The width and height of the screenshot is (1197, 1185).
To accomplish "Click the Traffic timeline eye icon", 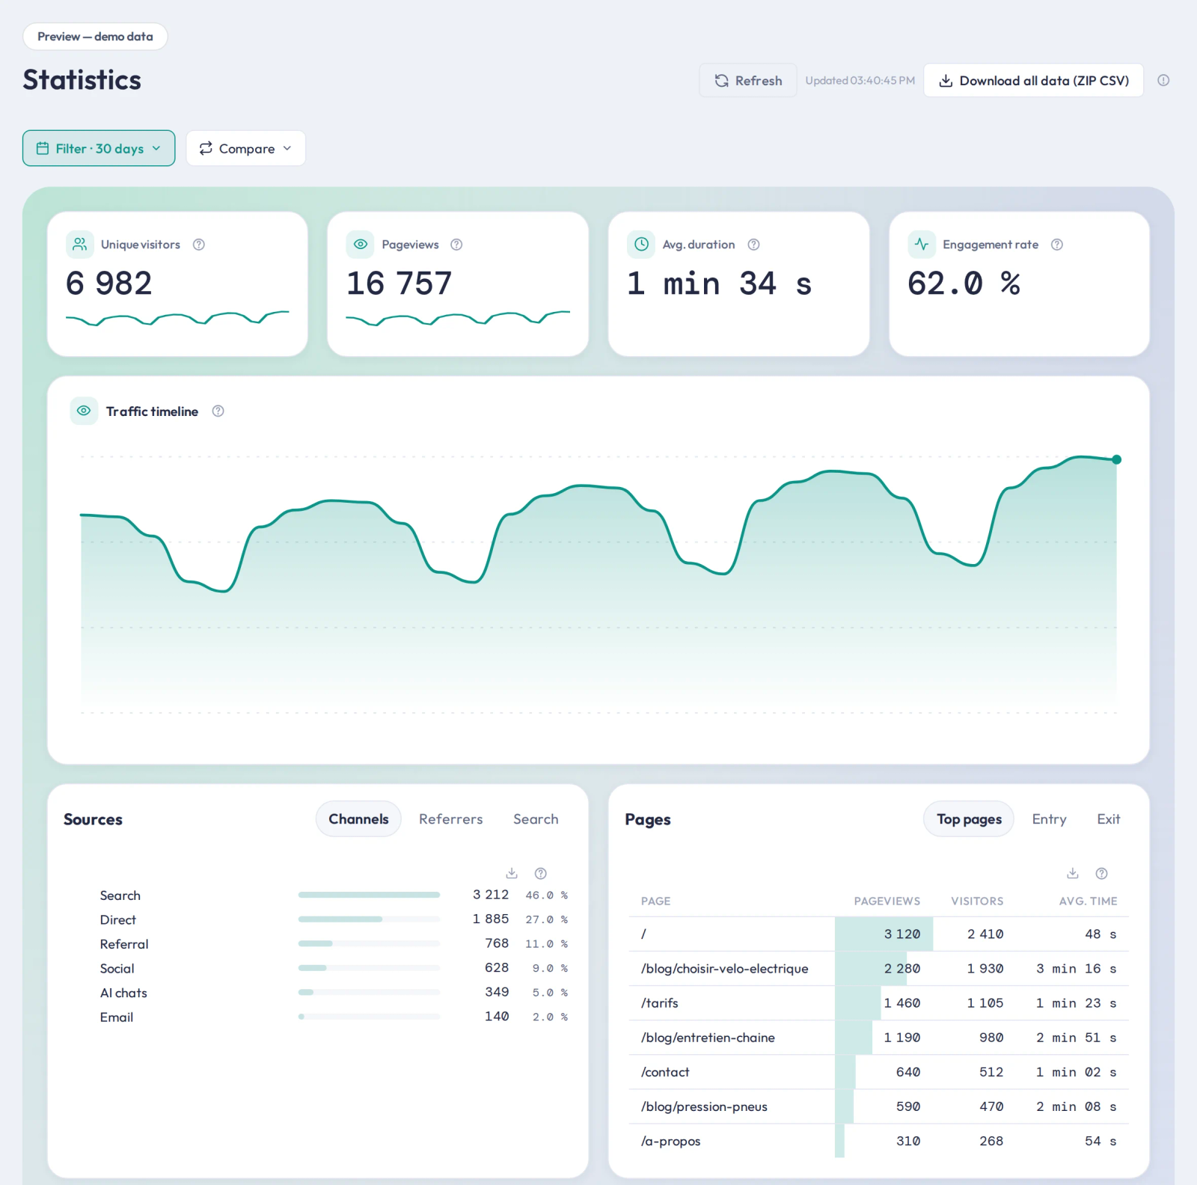I will coord(84,411).
